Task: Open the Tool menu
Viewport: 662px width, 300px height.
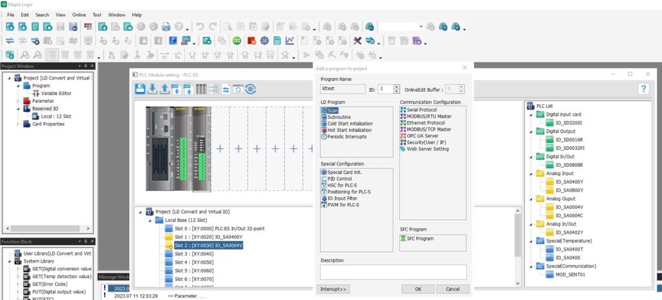Action: pyautogui.click(x=97, y=15)
